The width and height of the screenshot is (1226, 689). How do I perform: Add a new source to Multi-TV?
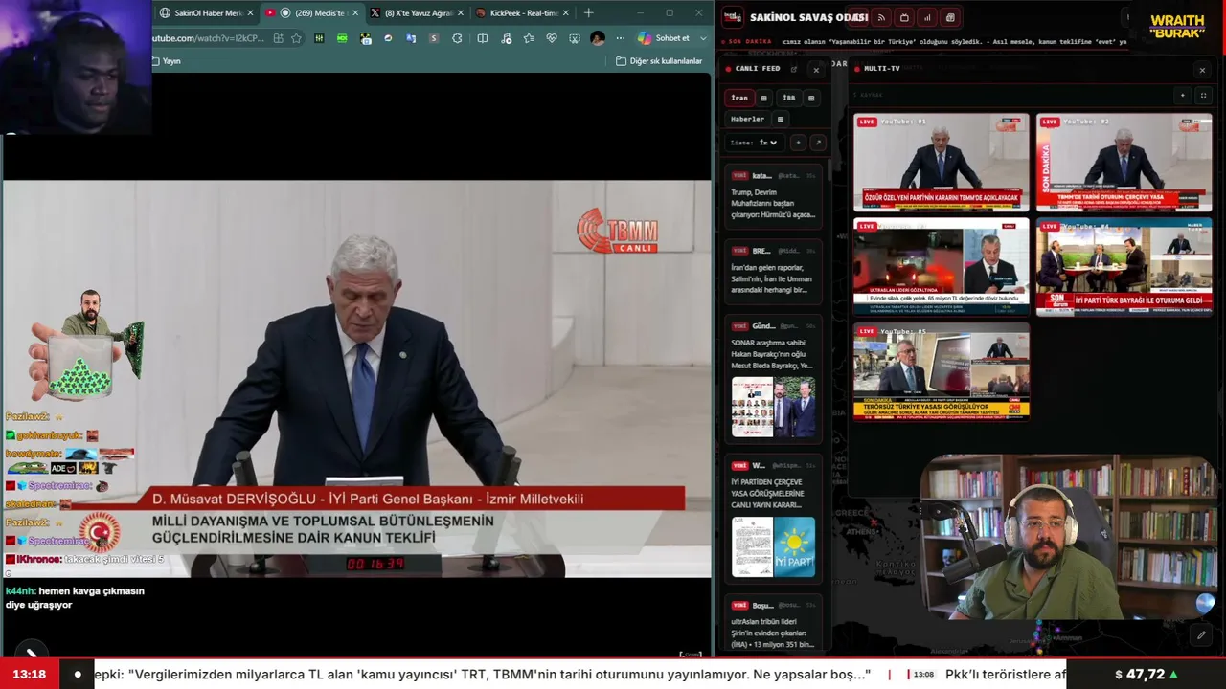coord(1183,96)
